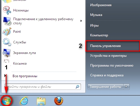Open Windows Explorer folder taskbar icon
The height and width of the screenshot is (106, 140).
[x=41, y=101]
